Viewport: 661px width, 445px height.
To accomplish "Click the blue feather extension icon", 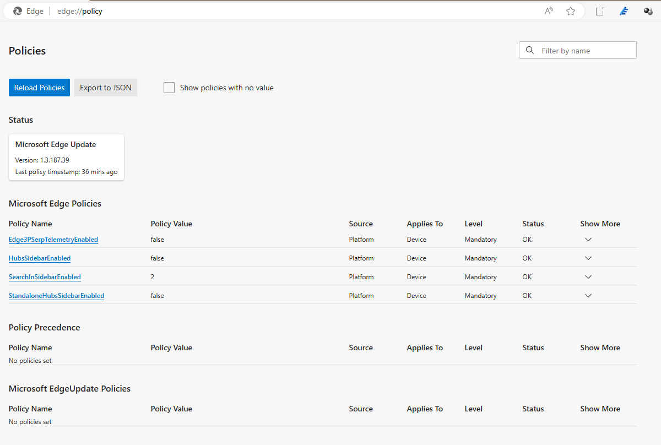I will click(624, 11).
